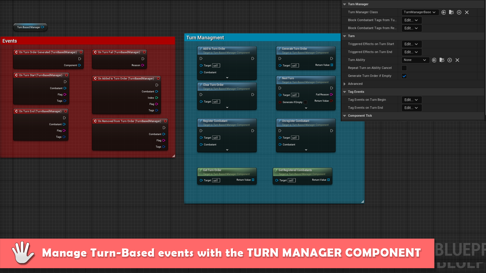Open Edit for second Block Combatant Tags row
This screenshot has height=273, width=486.
(412, 28)
